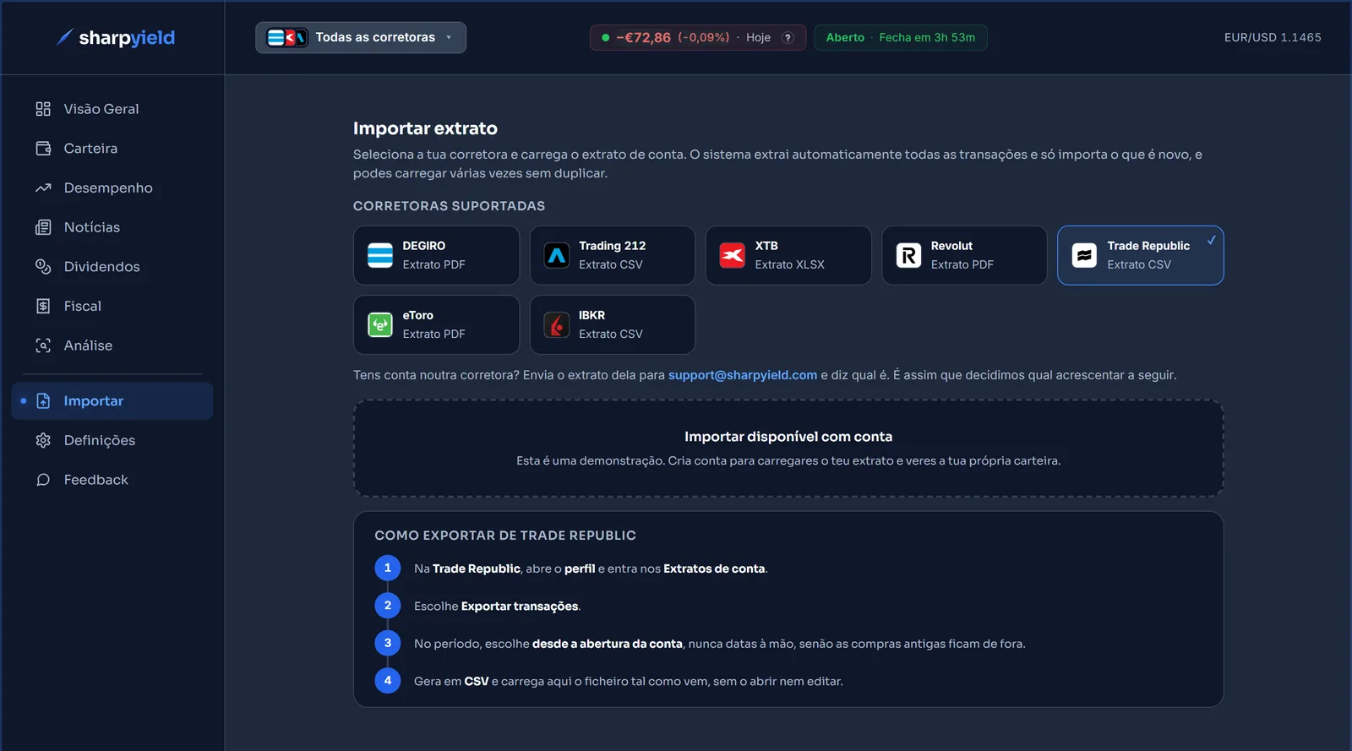Viewport: 1352px width, 751px height.
Task: Select the IBKR Extrato CSV card
Action: tap(613, 324)
